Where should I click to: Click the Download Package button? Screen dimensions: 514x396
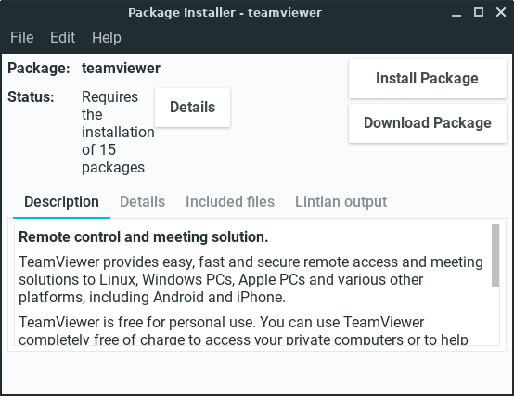point(428,123)
